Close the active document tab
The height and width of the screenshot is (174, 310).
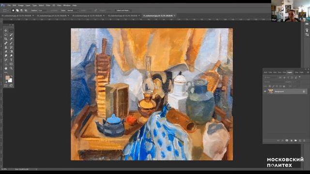pos(175,15)
